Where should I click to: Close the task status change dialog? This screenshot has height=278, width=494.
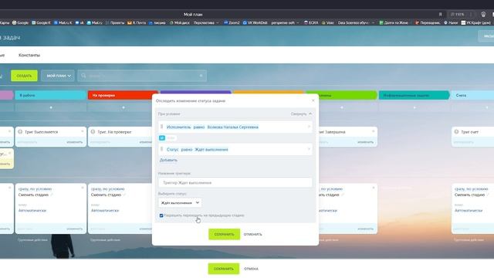[x=313, y=100]
